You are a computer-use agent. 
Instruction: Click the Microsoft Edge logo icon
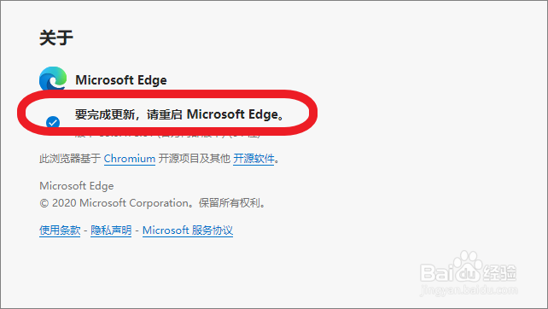(53, 79)
